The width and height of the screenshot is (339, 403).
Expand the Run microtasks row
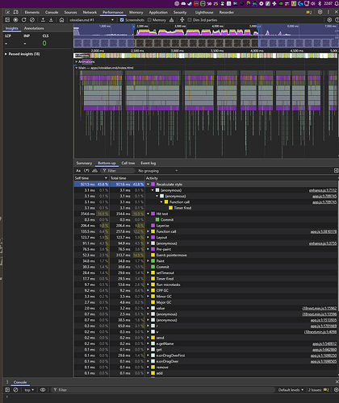click(x=148, y=285)
